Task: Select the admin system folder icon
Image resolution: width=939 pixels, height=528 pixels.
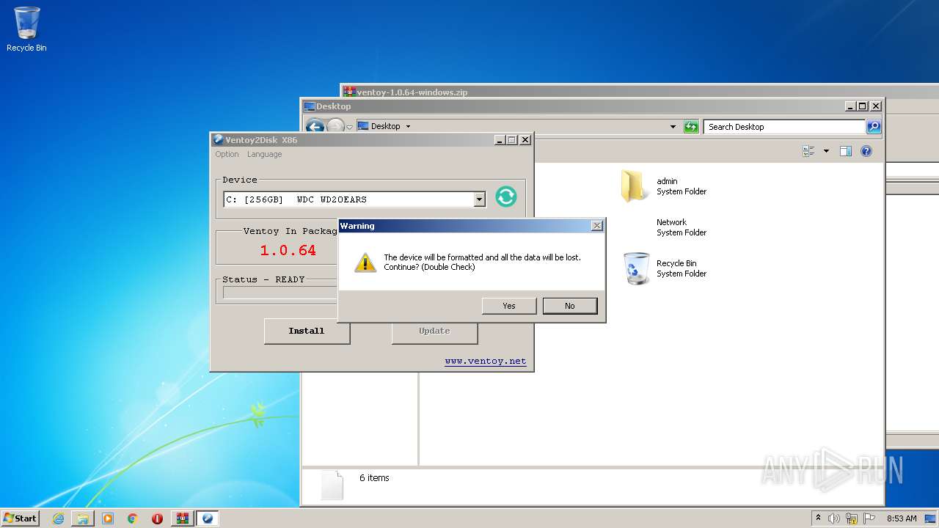Action: [x=634, y=186]
